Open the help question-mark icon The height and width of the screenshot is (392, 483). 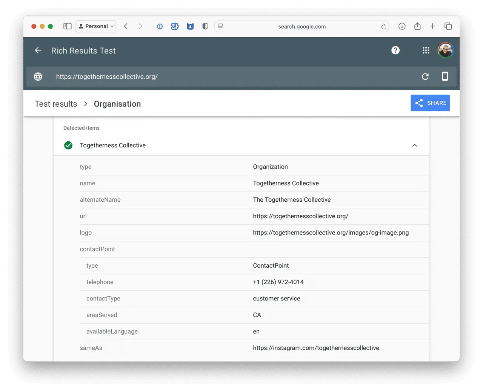pos(395,51)
